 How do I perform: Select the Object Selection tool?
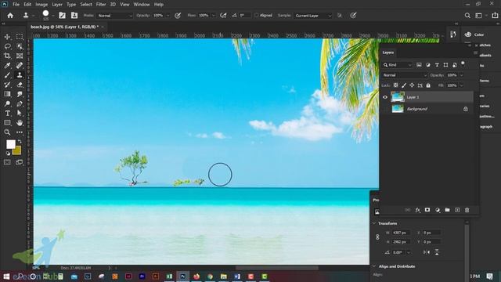20,46
